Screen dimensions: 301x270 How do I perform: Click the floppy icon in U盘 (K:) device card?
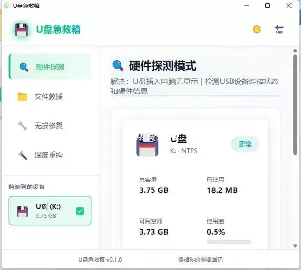[23, 211]
